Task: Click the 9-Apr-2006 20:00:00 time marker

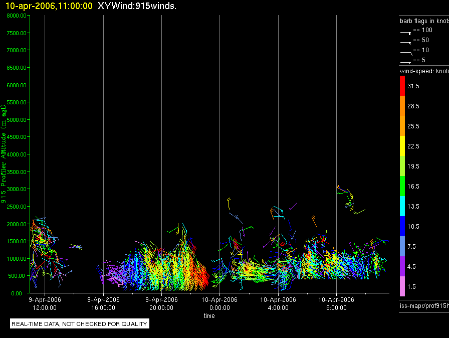Action: 161,303
